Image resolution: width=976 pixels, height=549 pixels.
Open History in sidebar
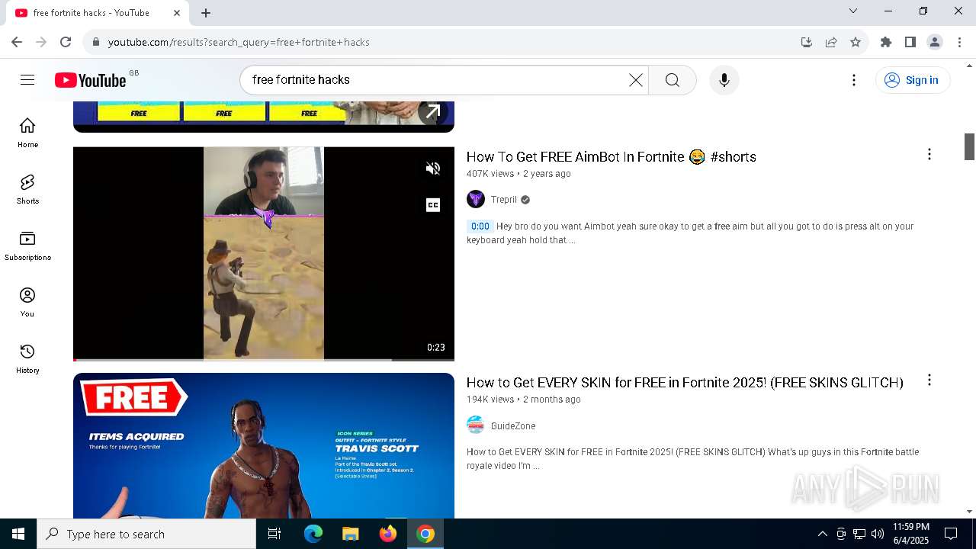[x=27, y=358]
